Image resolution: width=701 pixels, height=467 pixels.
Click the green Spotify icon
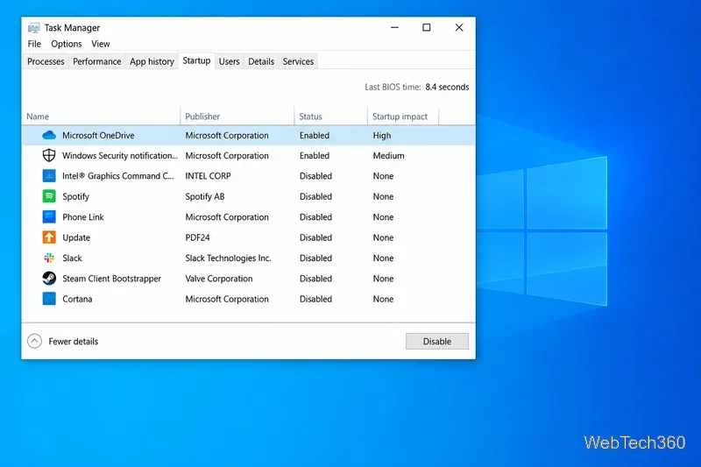coord(49,196)
